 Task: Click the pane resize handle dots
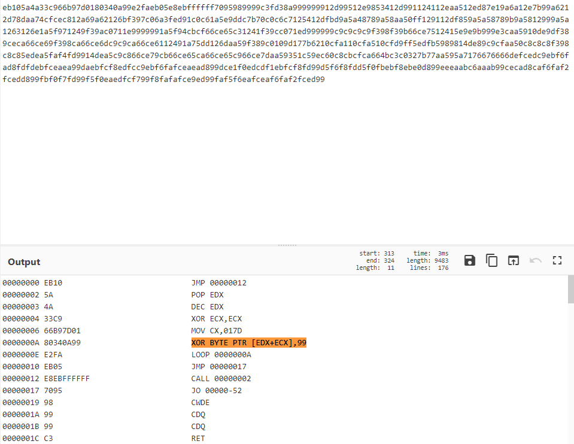(x=287, y=245)
